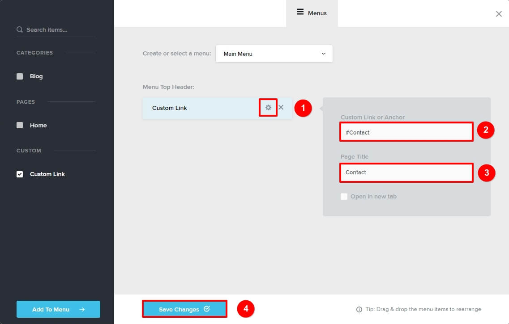Remove Custom Link item with X icon
509x324 pixels.
pyautogui.click(x=281, y=107)
